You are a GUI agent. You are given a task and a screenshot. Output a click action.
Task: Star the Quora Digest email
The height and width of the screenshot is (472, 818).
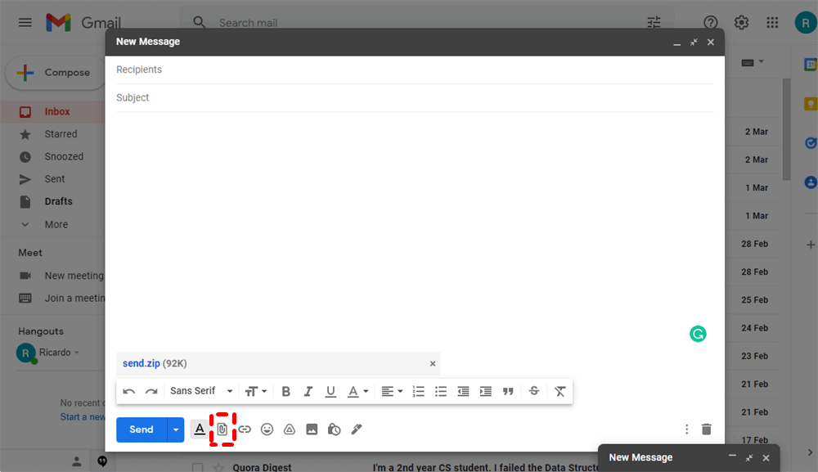[218, 467]
